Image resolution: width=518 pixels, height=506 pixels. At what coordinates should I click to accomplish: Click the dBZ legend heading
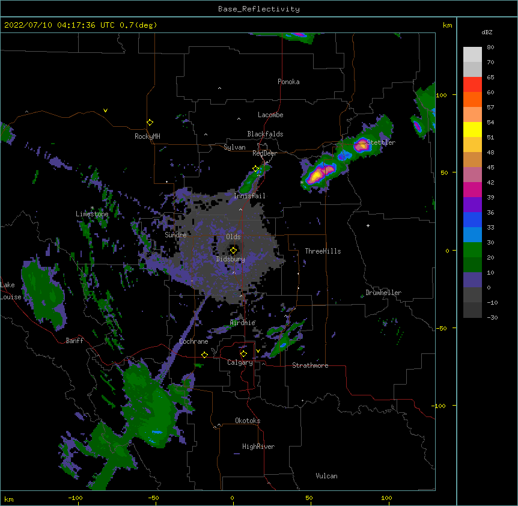[x=487, y=32]
